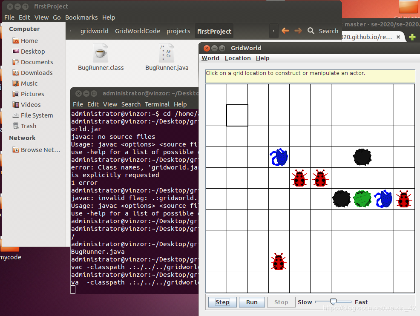Screen dimensions: 420x316
Task: Click the lone red bug near the grid bottom
Action: 279,261
